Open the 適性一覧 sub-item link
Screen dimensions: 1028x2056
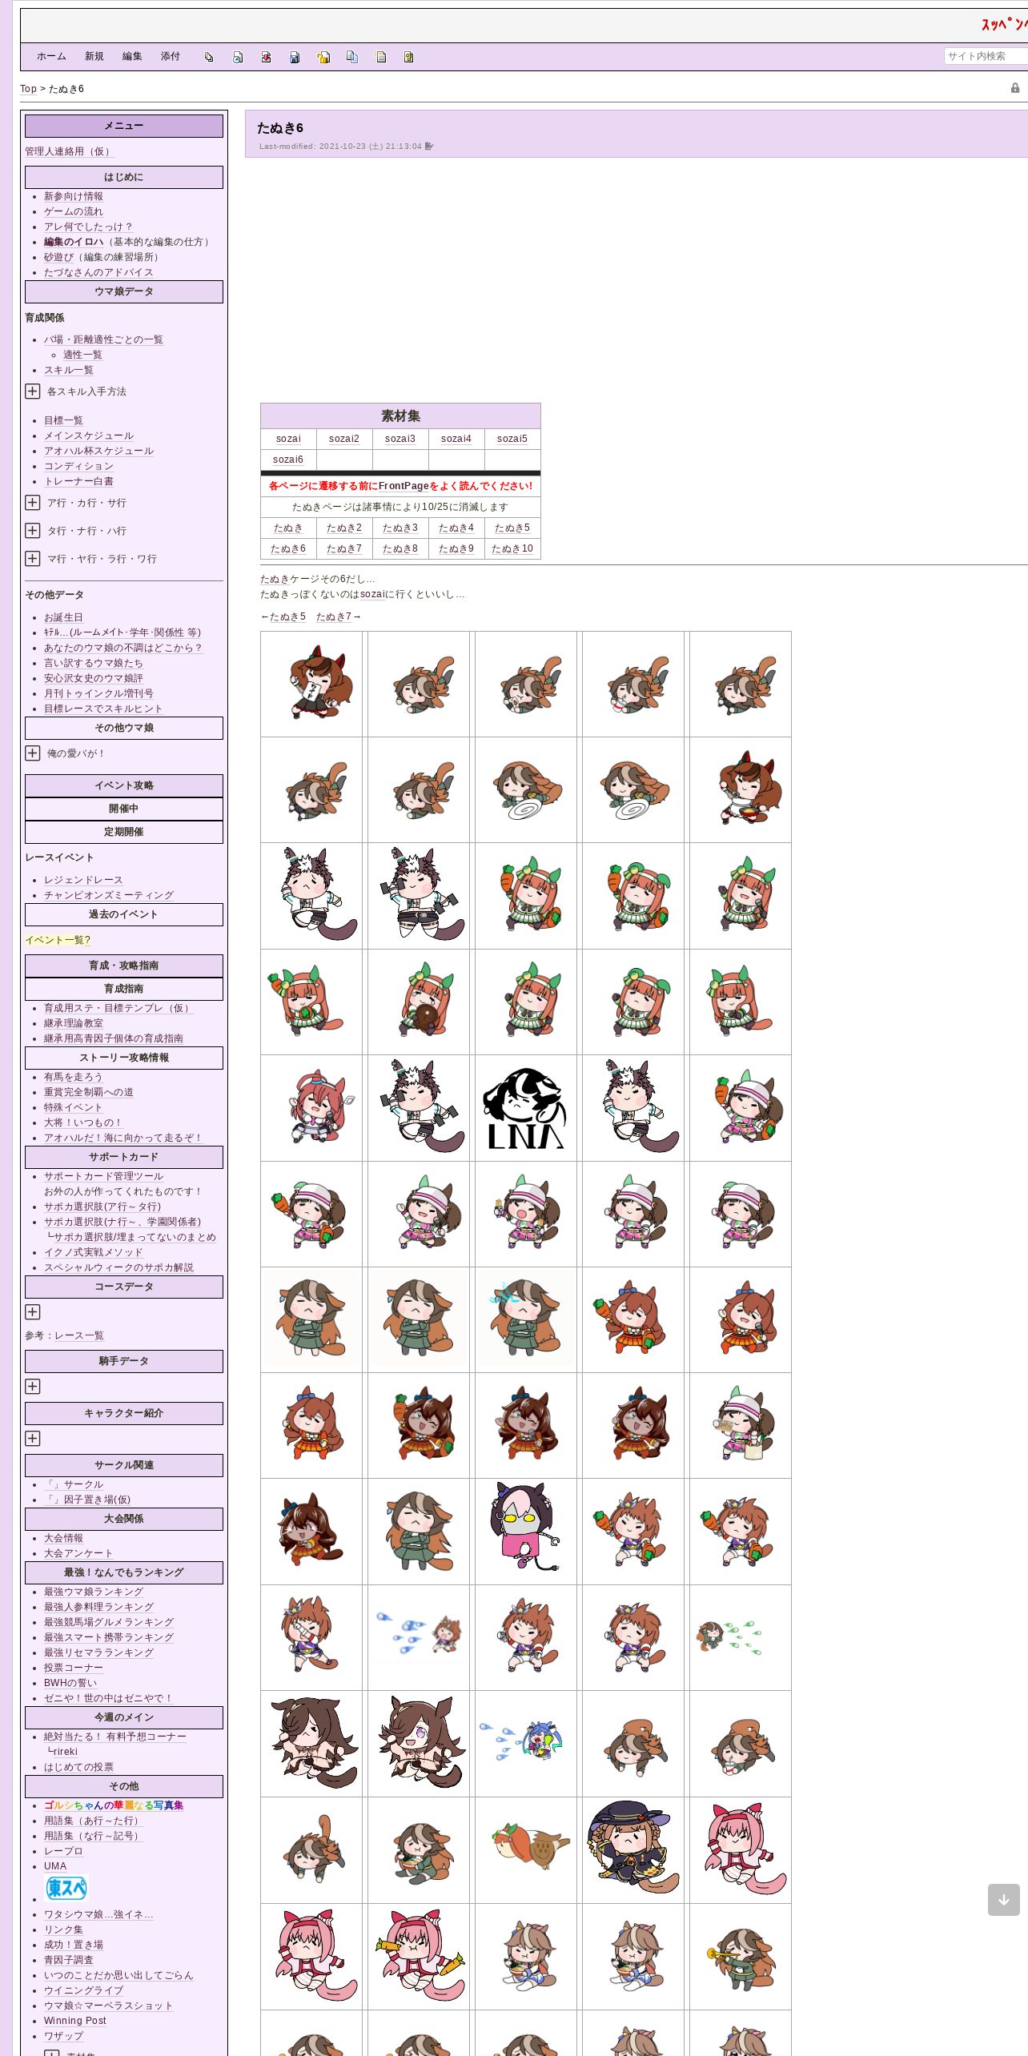coord(82,355)
